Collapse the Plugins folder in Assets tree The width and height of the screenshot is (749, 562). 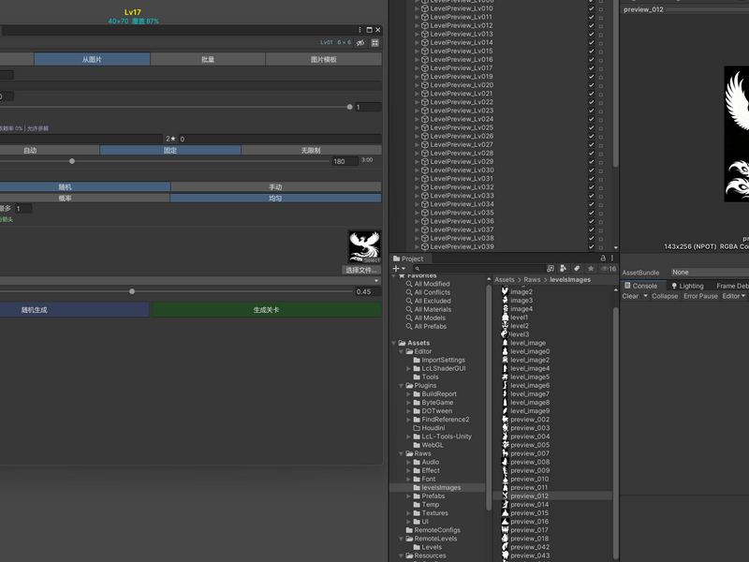coord(402,386)
